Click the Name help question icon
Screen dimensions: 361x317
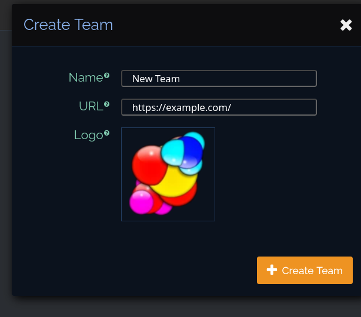[x=106, y=75]
